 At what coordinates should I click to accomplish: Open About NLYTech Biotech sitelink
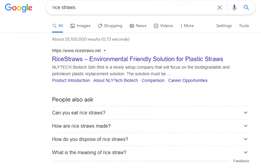point(115,81)
